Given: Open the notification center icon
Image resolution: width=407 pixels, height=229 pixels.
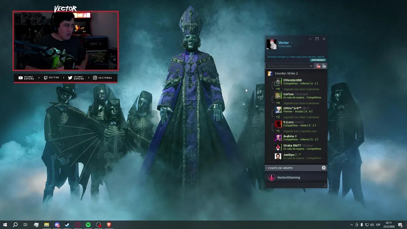Looking at the screenshot, I should (x=400, y=225).
